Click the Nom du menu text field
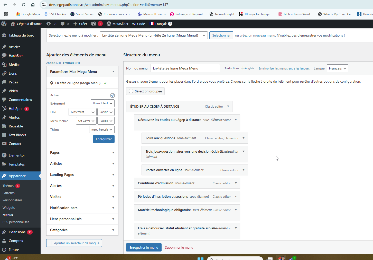 (185, 68)
